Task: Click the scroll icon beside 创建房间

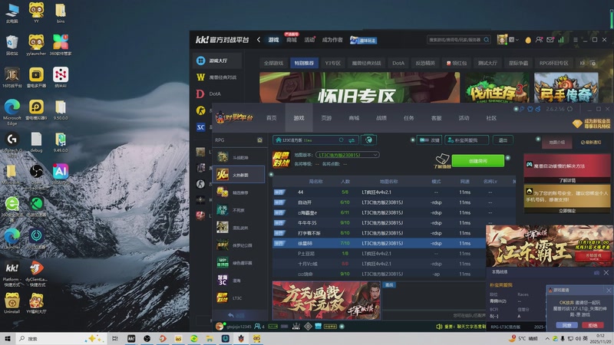Action: point(442,159)
